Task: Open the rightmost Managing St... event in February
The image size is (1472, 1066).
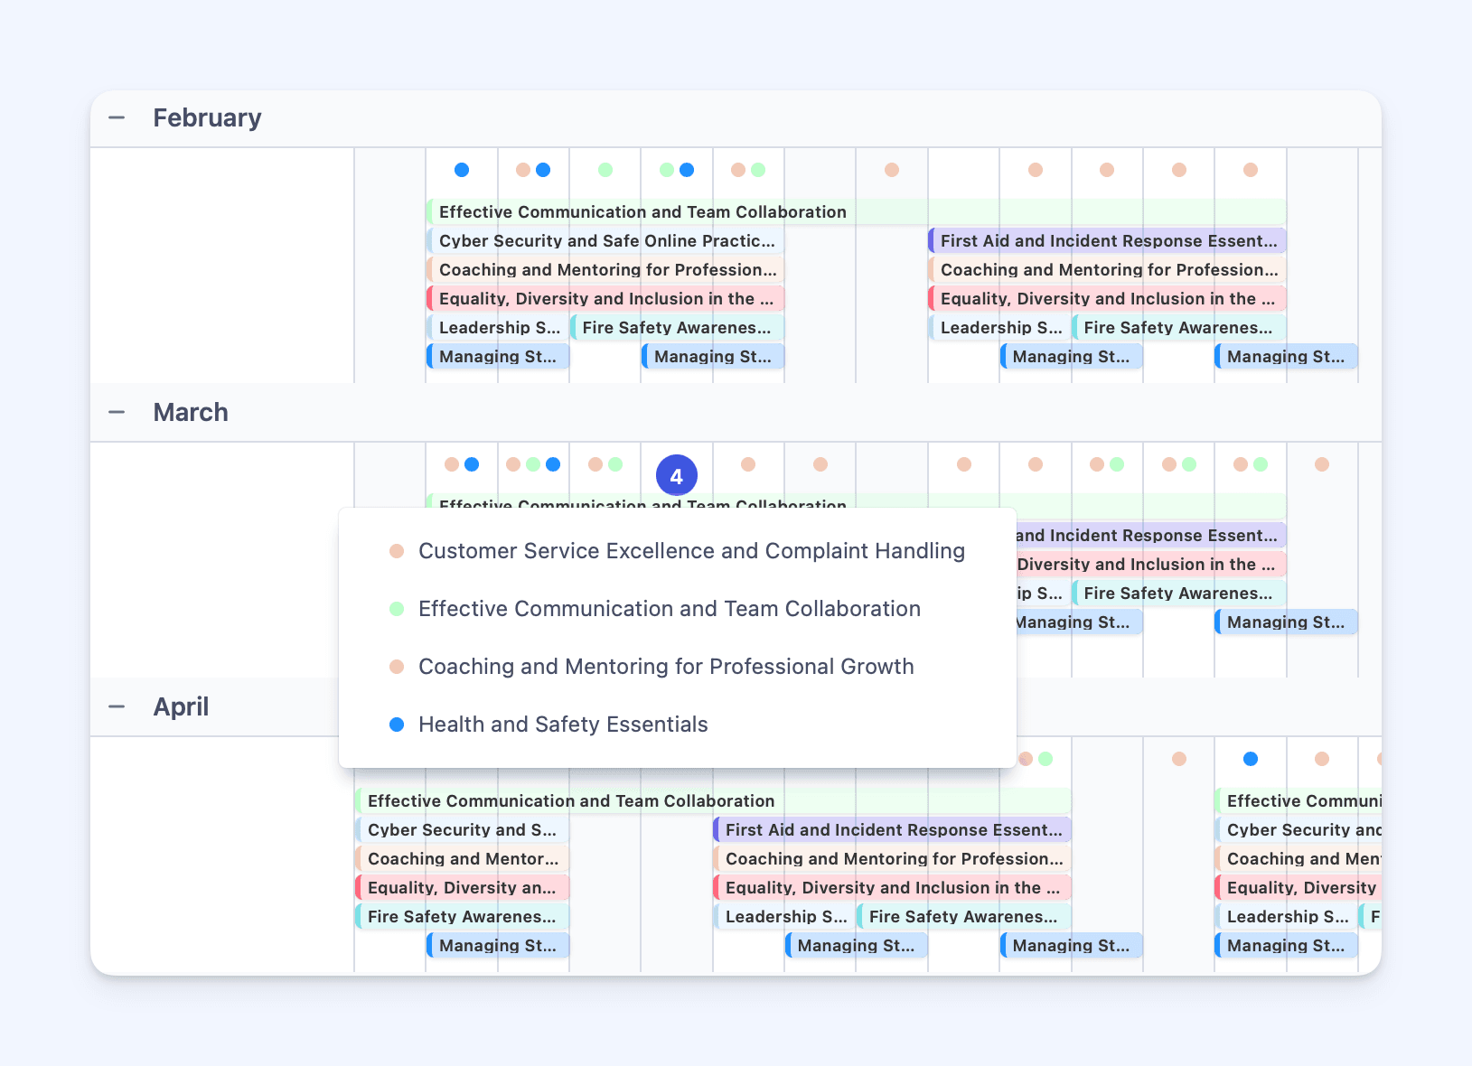Action: click(x=1285, y=357)
